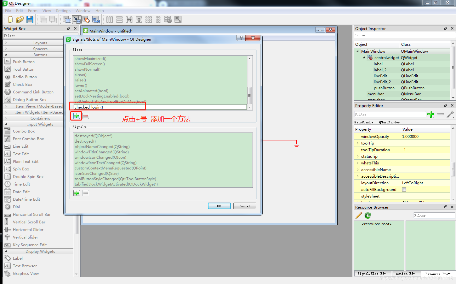The width and height of the screenshot is (456, 284).
Task: Click the Lay Out in Form Layout icon
Action: [158, 20]
